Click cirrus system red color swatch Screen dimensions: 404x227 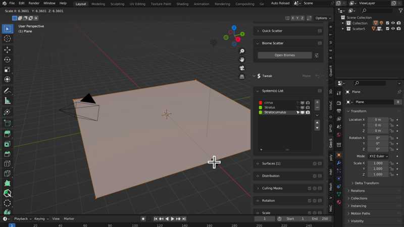click(261, 103)
